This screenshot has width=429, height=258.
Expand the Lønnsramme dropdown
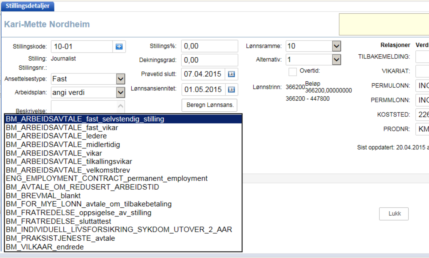336,46
